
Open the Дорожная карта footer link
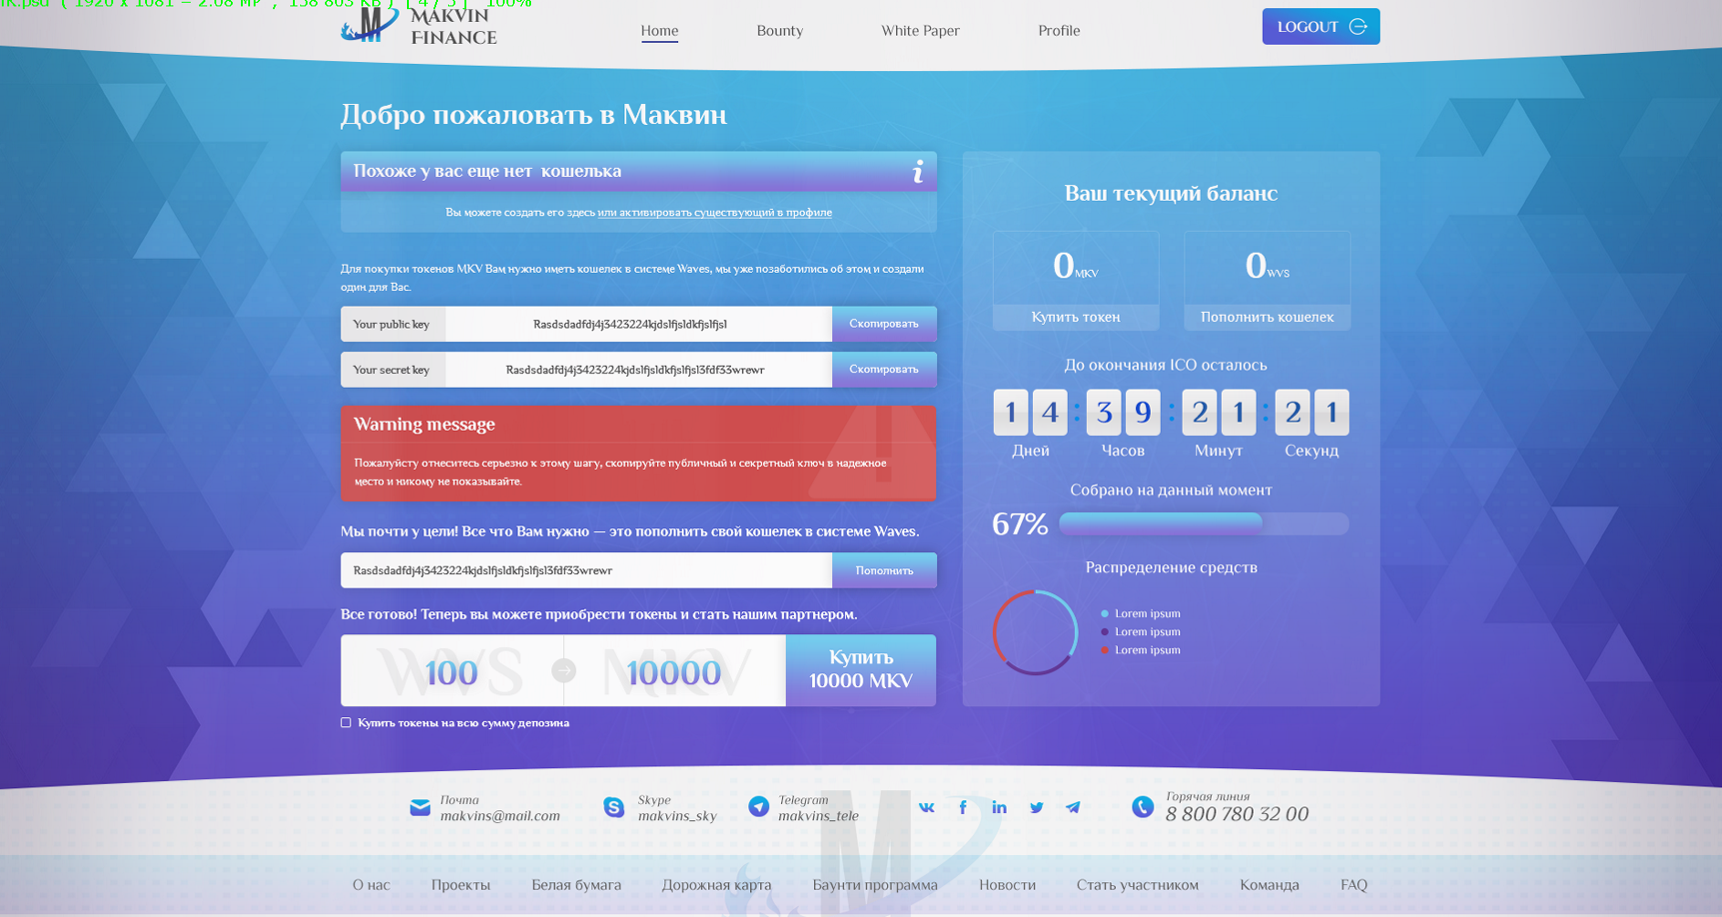[x=716, y=885]
